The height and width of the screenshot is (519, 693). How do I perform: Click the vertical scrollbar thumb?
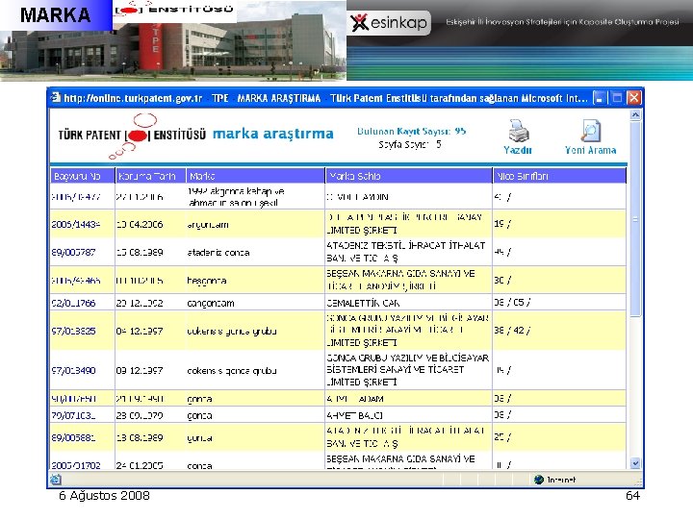click(x=635, y=219)
